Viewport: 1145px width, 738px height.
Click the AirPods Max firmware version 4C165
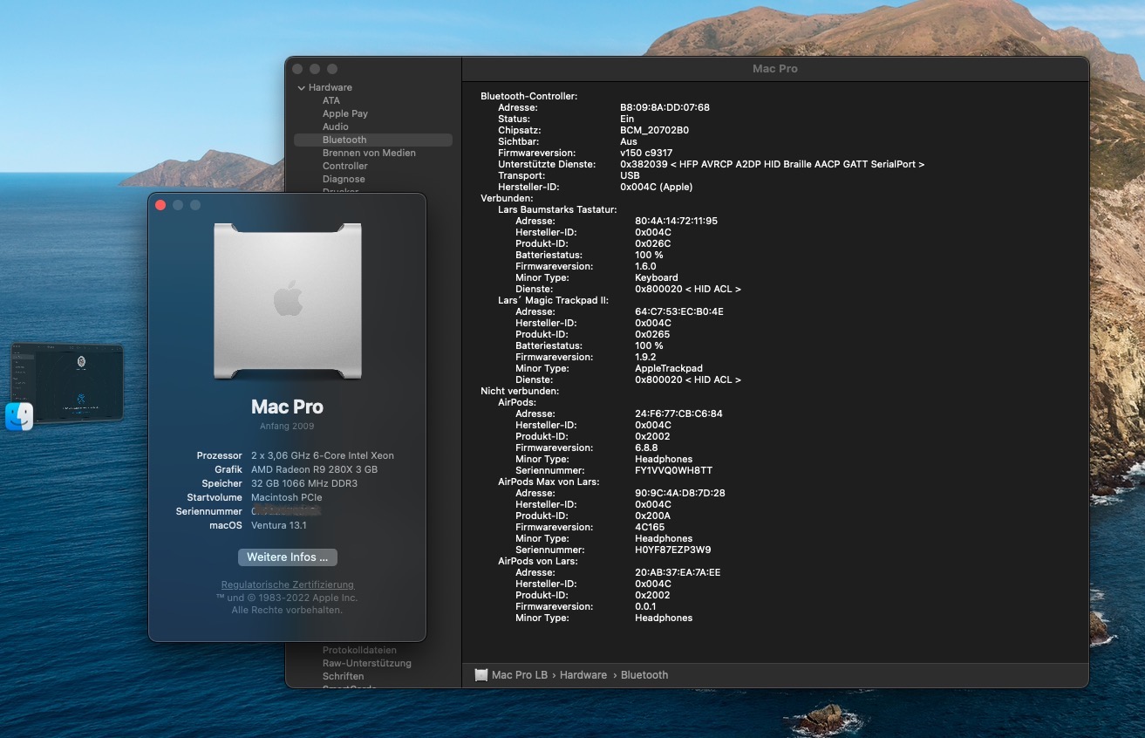(650, 527)
